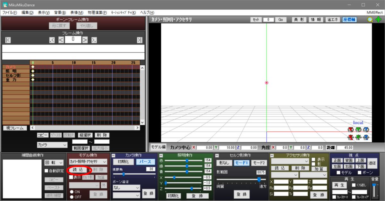Click the magnifier zoom icon in viewport
The width and height of the screenshot is (385, 201).
(370, 20)
